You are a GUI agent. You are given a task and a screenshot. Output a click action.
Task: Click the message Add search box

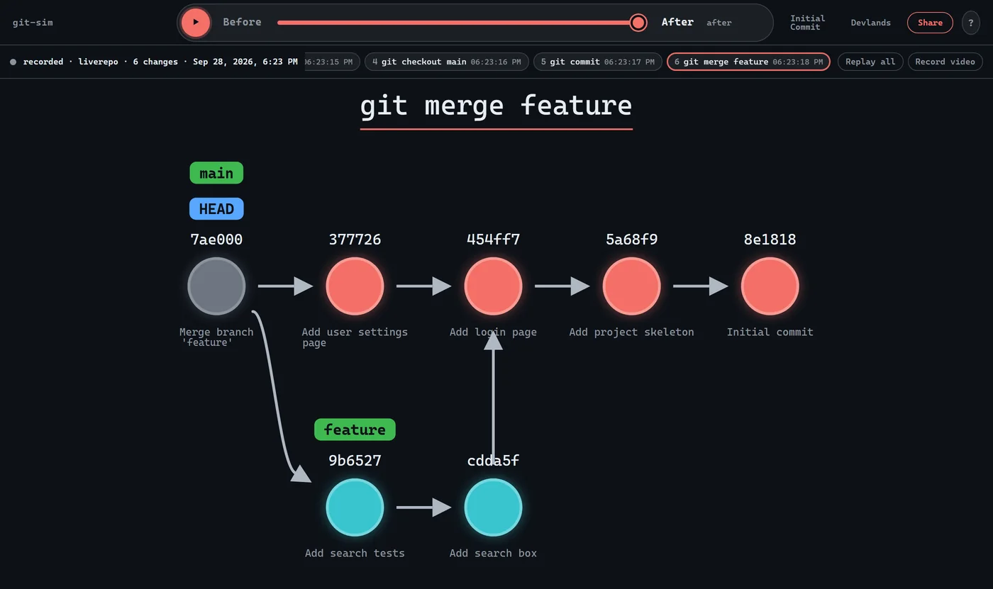493,553
